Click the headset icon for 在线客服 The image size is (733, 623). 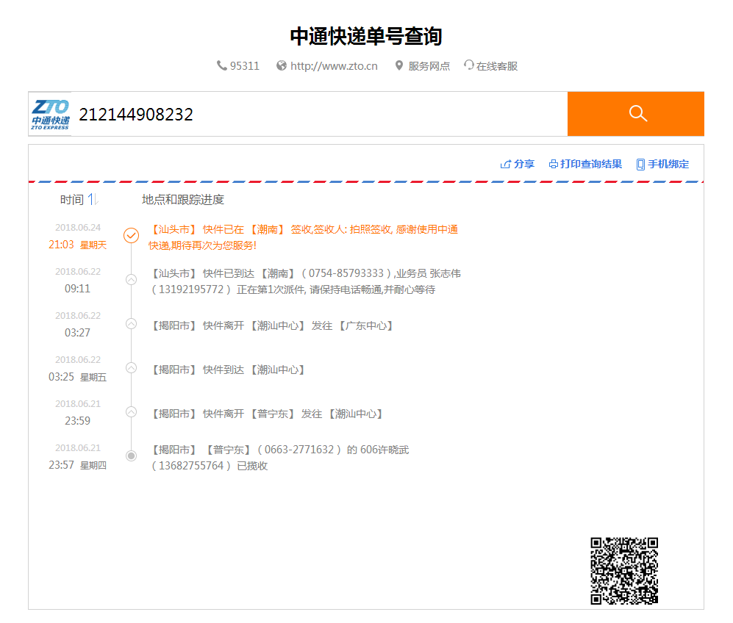(x=468, y=65)
